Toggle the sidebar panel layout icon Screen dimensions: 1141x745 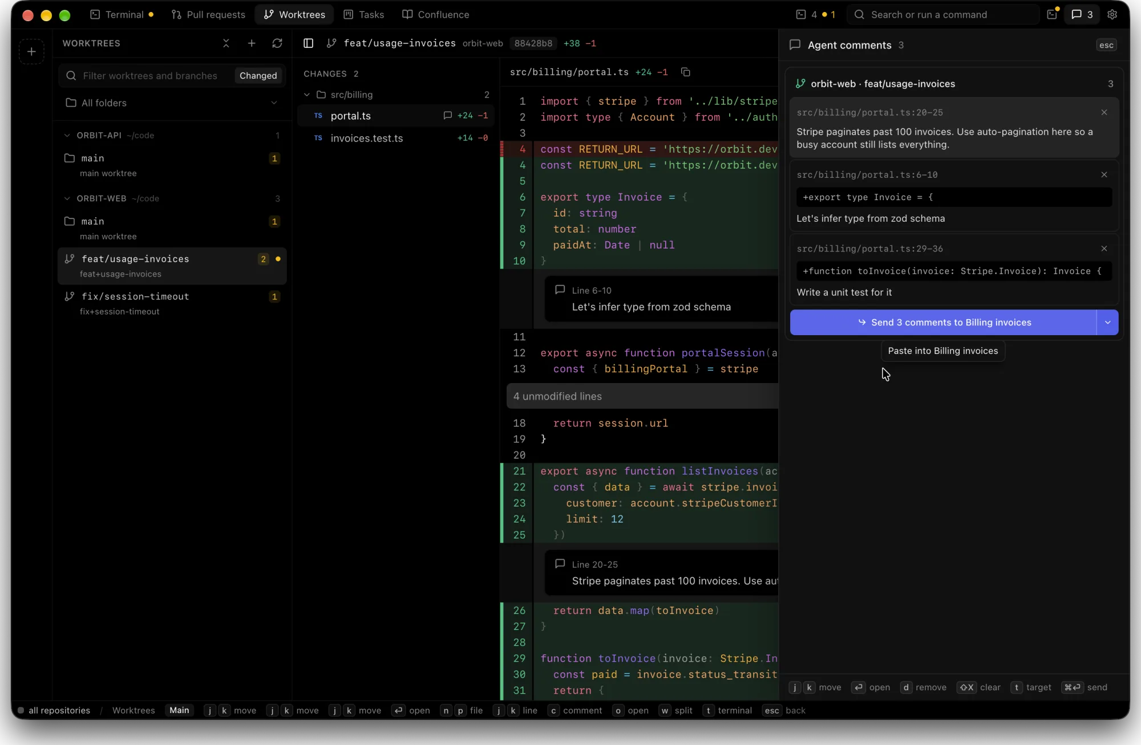308,43
